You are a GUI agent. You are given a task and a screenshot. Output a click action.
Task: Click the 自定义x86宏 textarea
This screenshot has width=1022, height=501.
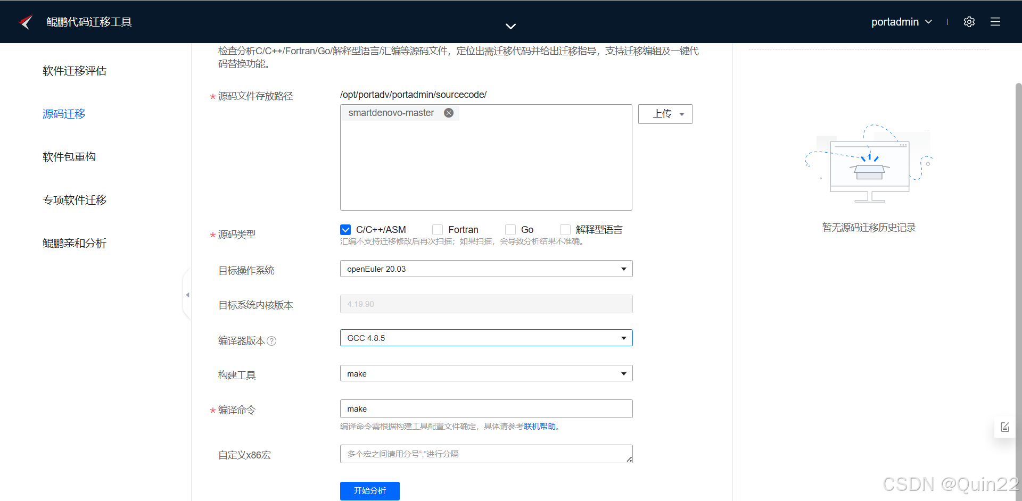[x=486, y=454]
